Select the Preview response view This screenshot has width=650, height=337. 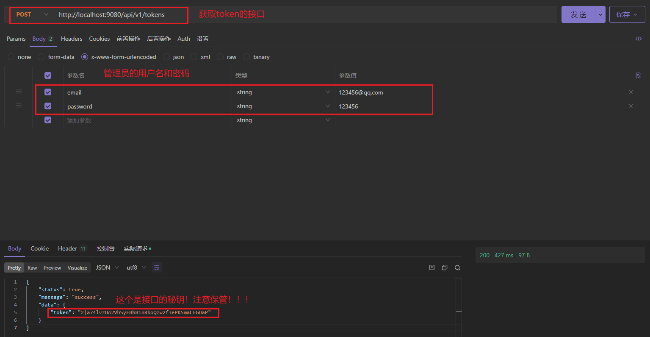tap(53, 267)
